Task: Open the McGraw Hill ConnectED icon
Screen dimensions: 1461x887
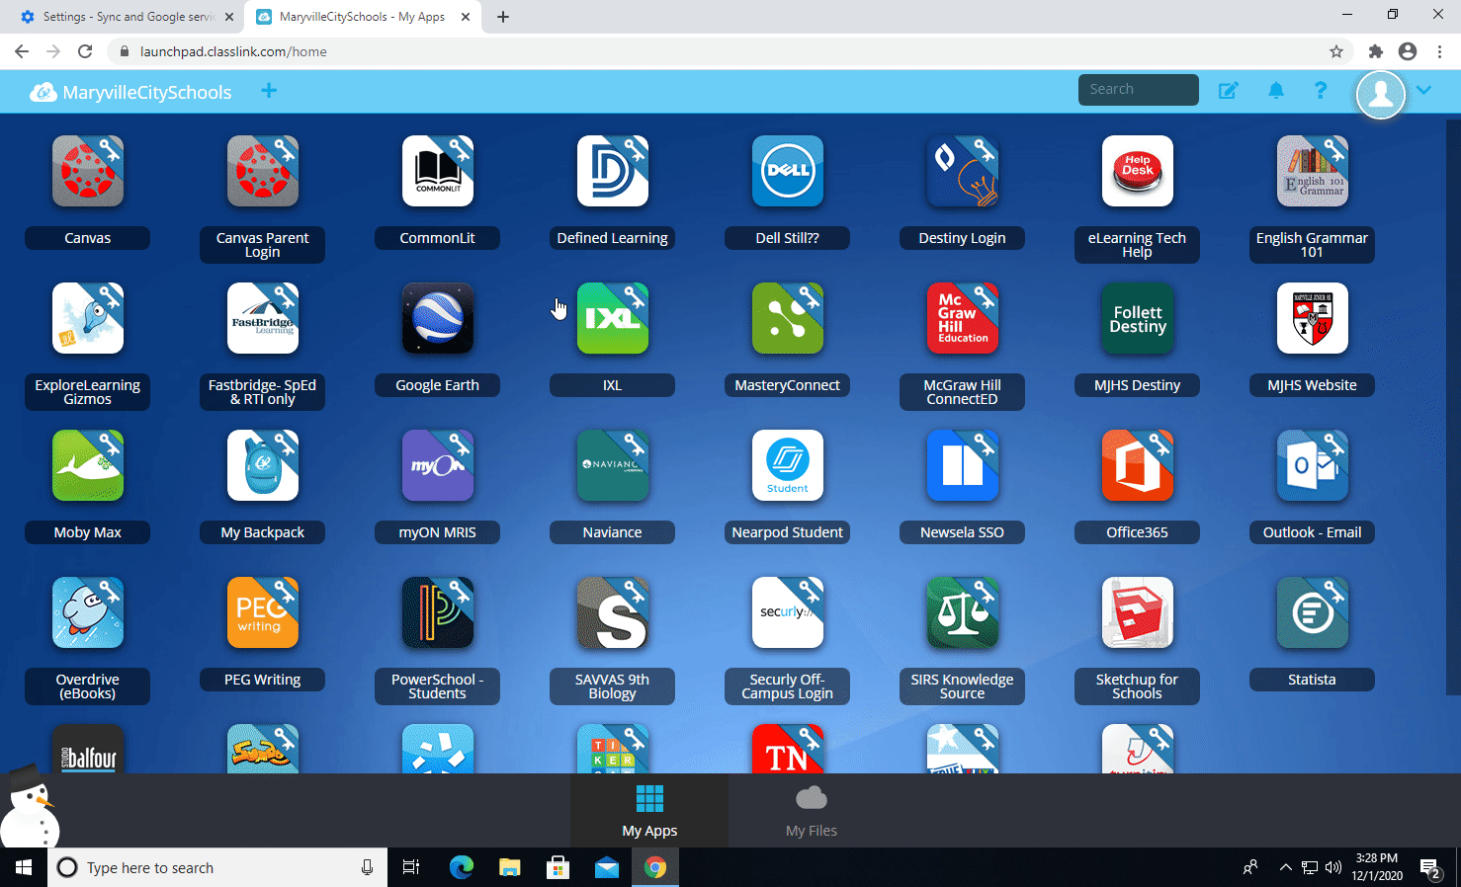Action: click(x=963, y=318)
